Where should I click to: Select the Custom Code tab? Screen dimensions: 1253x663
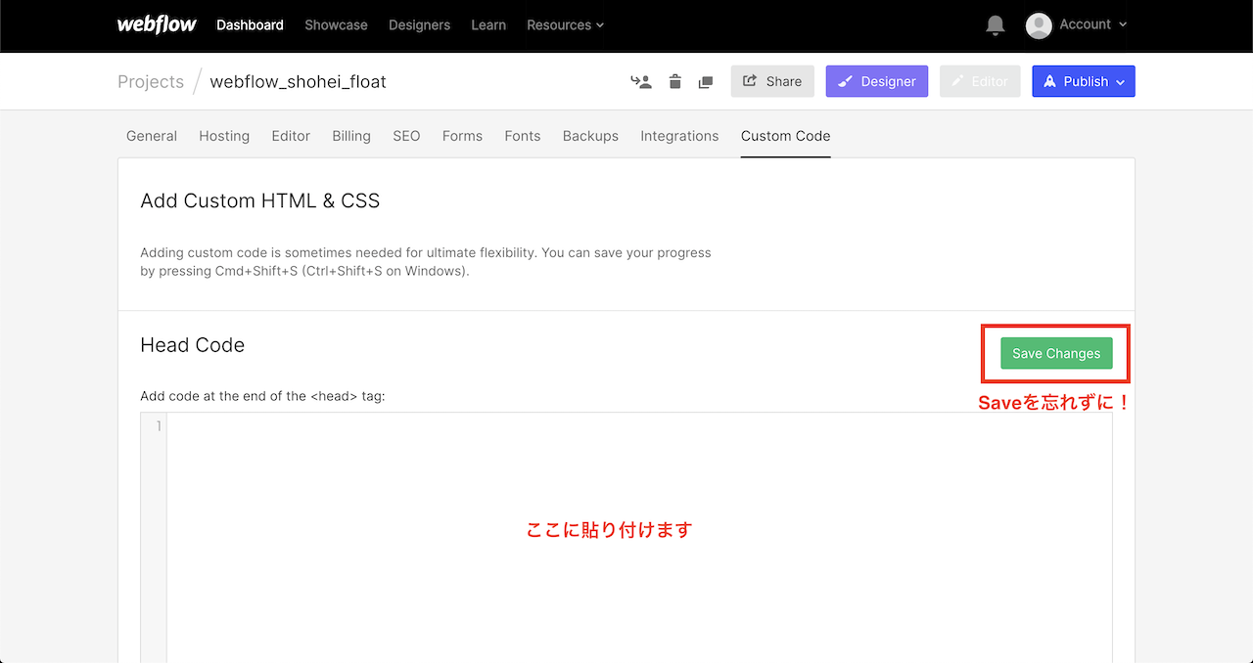coord(785,136)
